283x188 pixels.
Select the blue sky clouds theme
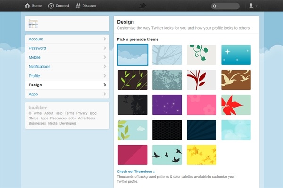pyautogui.click(x=133, y=55)
